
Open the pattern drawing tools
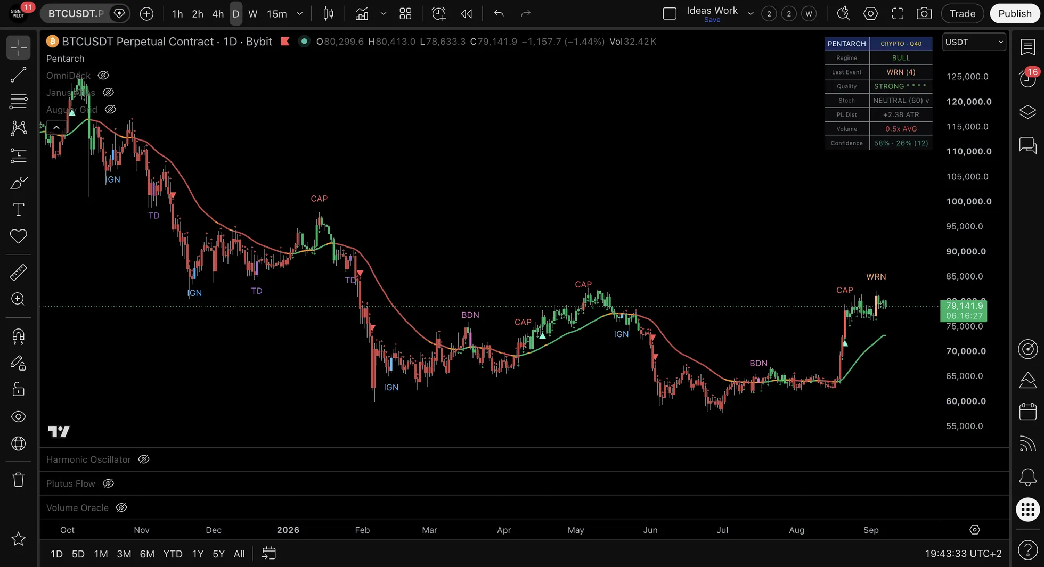[18, 128]
